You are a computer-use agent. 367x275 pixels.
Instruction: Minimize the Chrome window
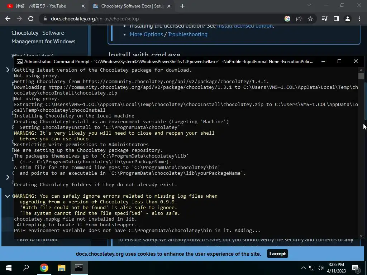coord(325,5)
